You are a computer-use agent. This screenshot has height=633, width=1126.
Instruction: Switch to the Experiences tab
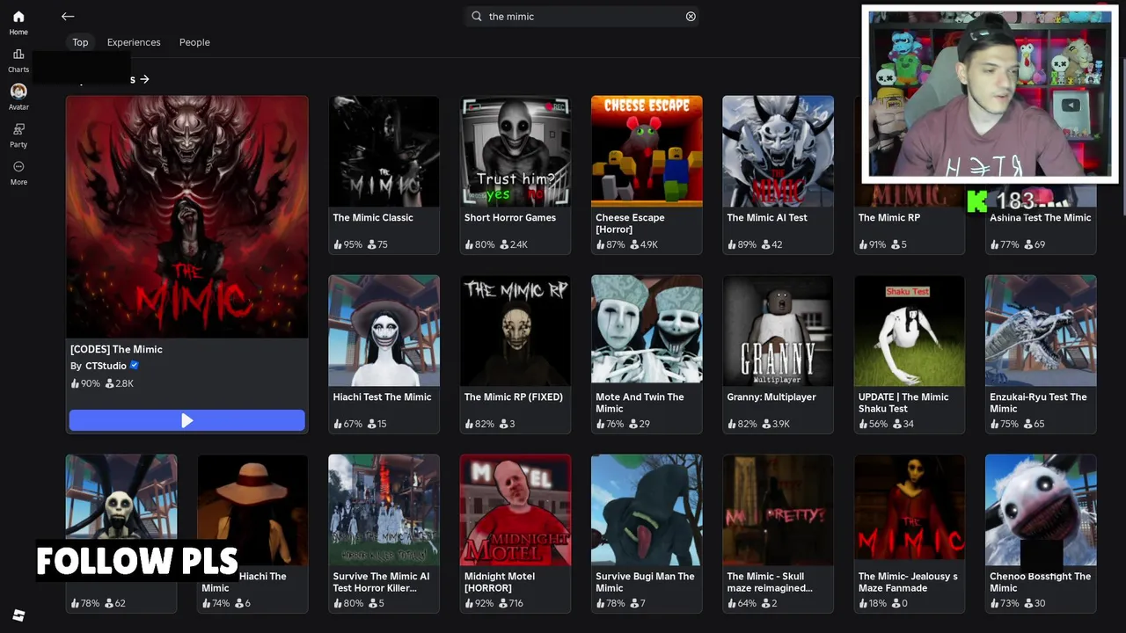134,42
